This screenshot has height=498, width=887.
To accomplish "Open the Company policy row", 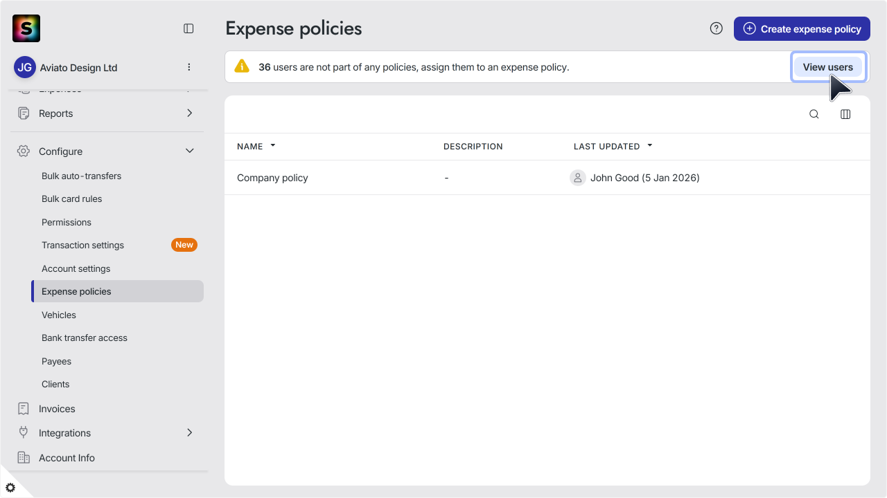I will point(547,178).
